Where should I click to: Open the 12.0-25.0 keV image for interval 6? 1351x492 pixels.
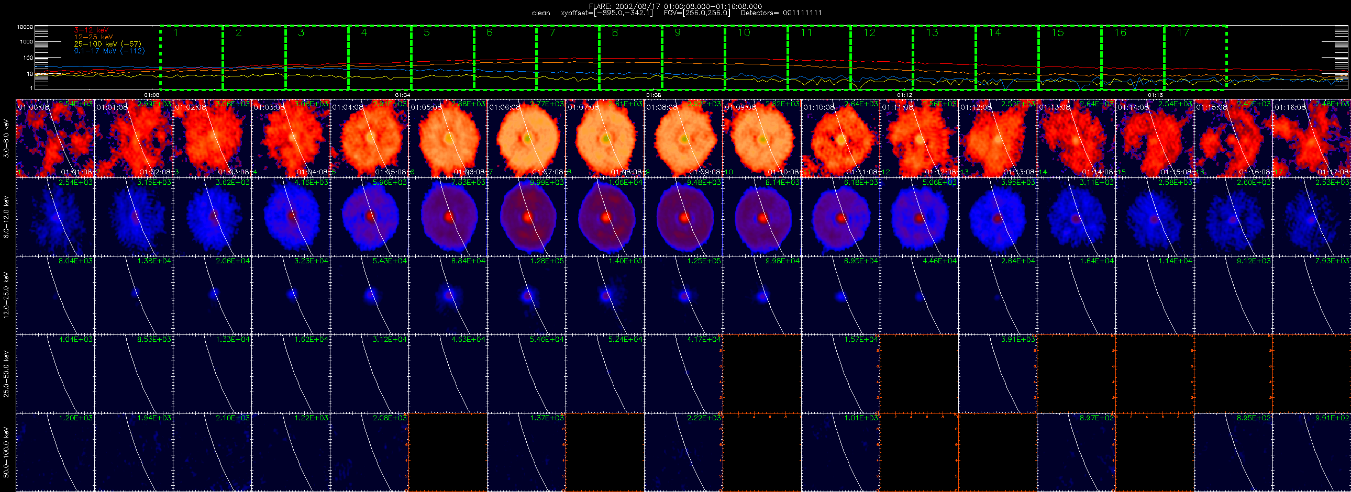coord(448,295)
